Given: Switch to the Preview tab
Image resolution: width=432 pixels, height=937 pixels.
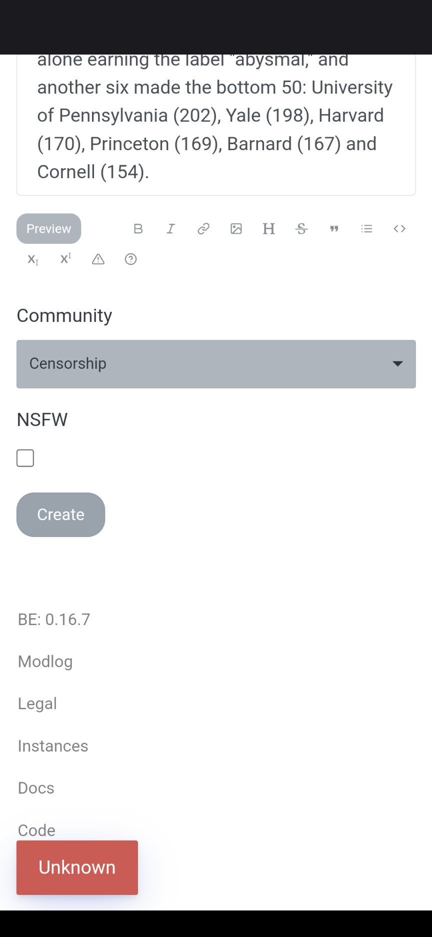Looking at the screenshot, I should [x=48, y=229].
